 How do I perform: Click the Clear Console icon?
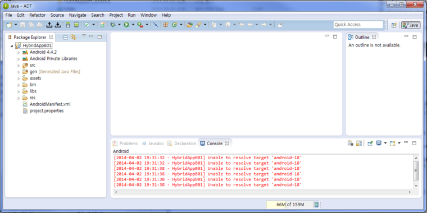tap(350, 143)
